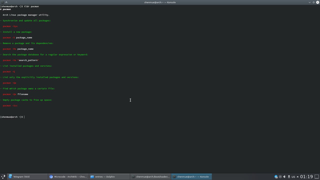
Task: Close the Konsole window
Action: point(317,2)
